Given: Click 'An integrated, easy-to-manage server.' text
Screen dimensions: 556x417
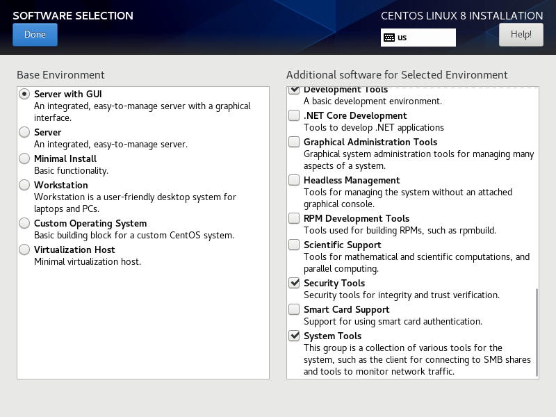Looking at the screenshot, I should point(111,145).
